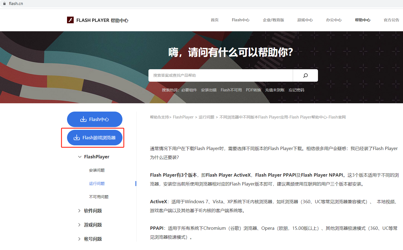This screenshot has height=250, width=403.
Task: Click the heading 嗨，请问有什么可以帮助你?
Action: point(231,52)
